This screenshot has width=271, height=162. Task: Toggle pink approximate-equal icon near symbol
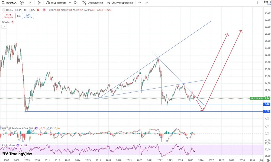(x=44, y=10)
